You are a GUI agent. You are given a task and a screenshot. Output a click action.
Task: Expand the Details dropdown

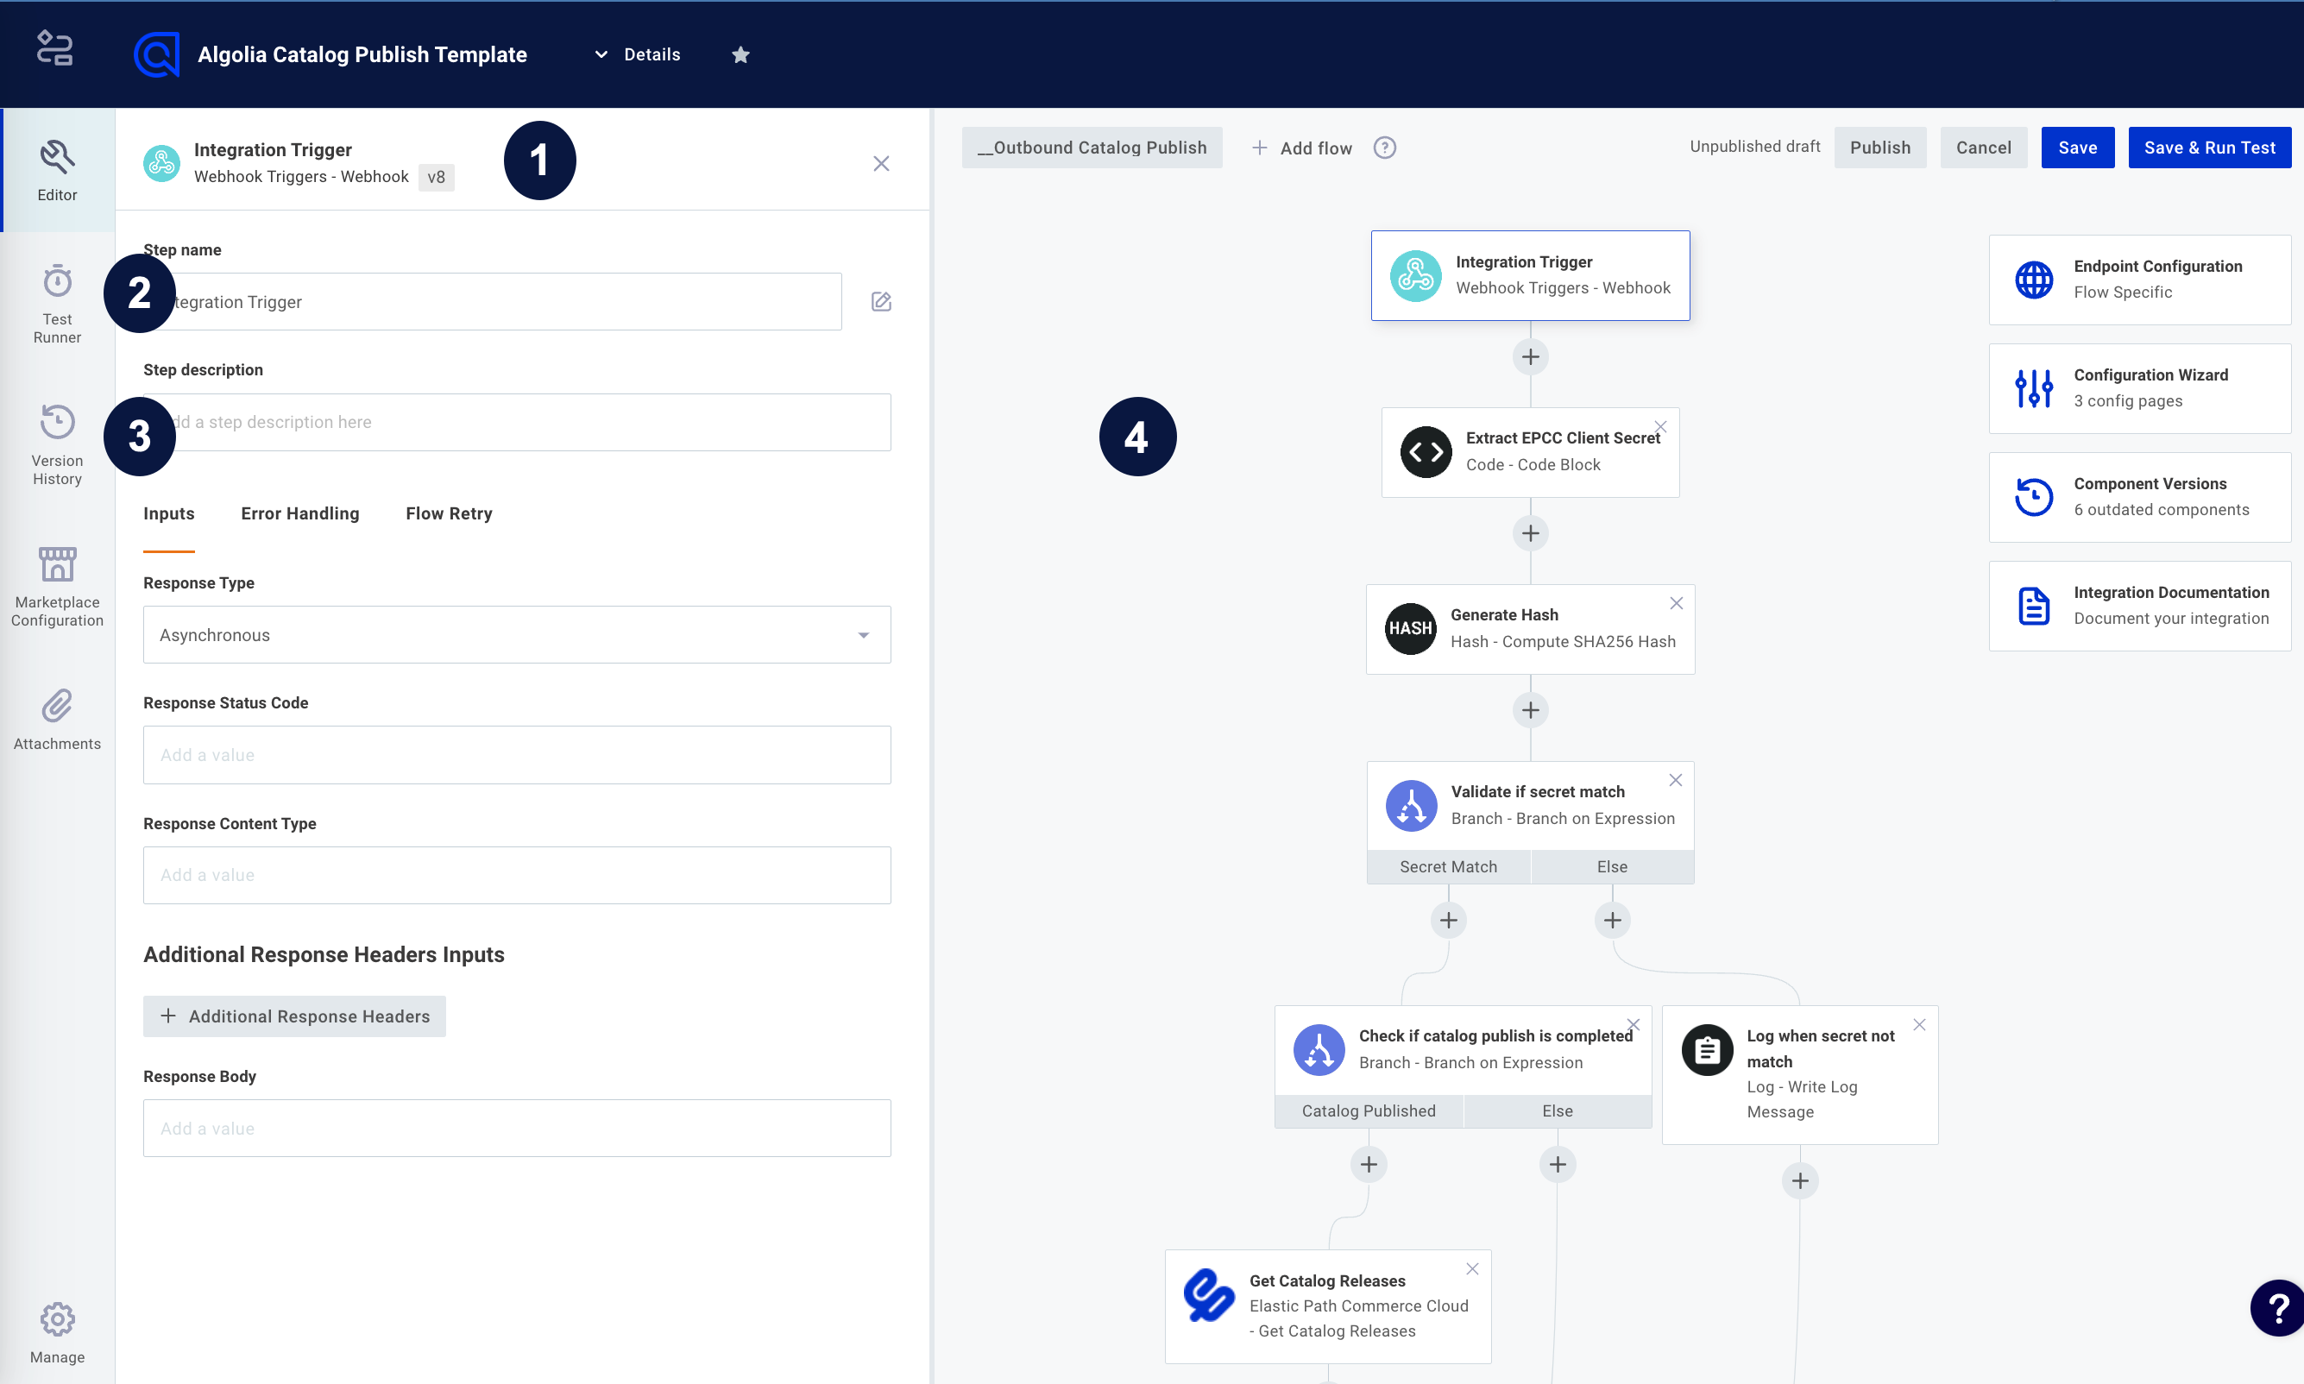point(639,54)
